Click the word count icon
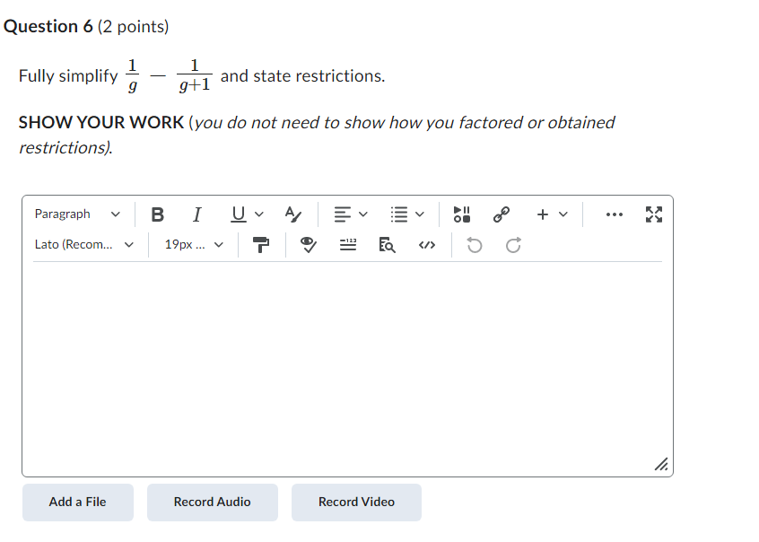This screenshot has height=542, width=759. click(348, 245)
